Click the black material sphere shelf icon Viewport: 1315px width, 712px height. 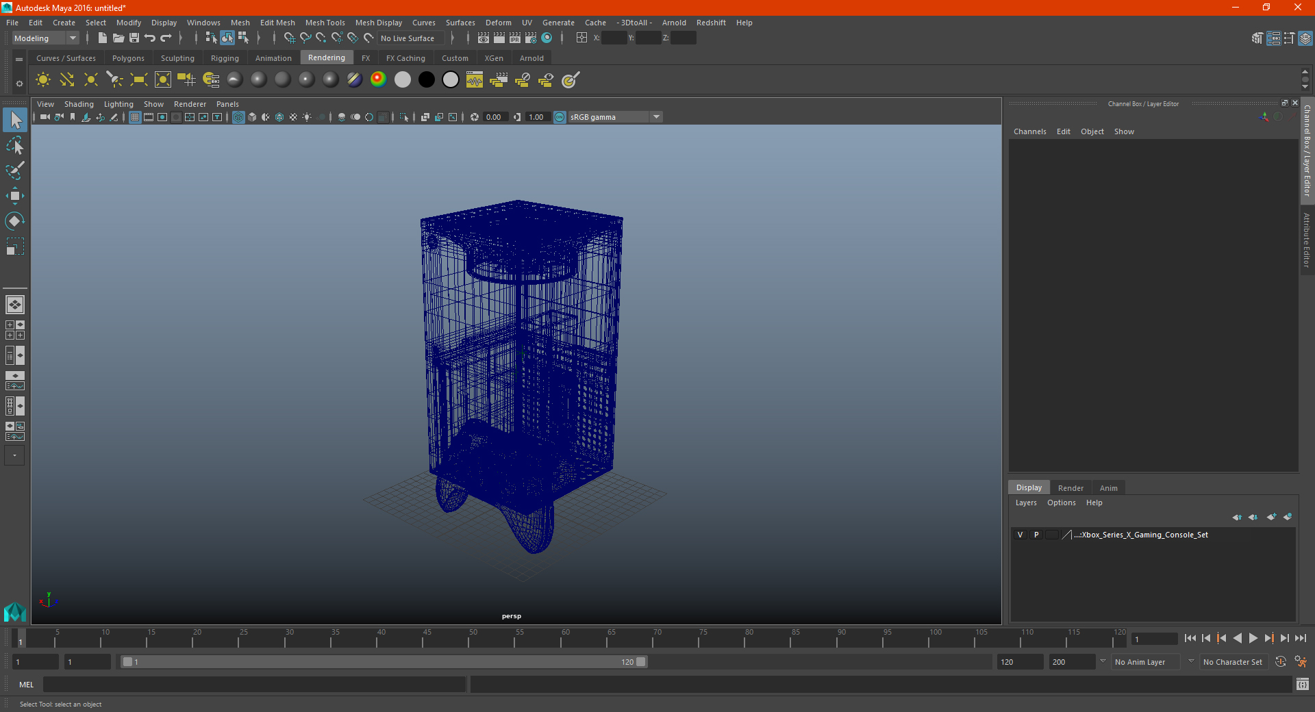(426, 79)
